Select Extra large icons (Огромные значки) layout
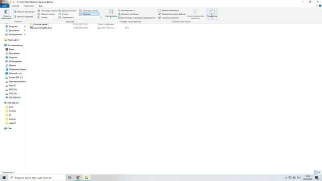The image size is (322, 181). point(47,11)
